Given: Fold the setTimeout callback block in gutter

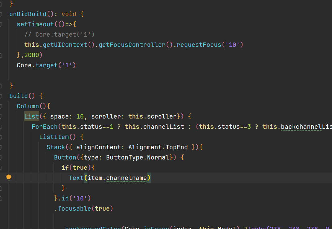Looking at the screenshot, I should (1, 24).
